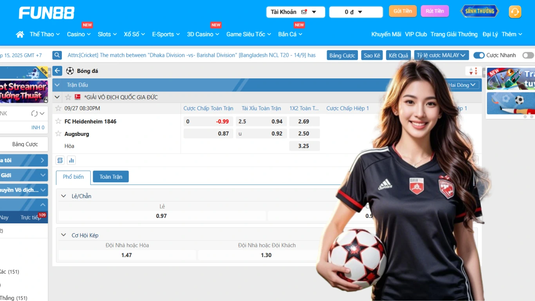Click the customer support headset icon
Viewport: 535px width, 301px height.
point(515,12)
